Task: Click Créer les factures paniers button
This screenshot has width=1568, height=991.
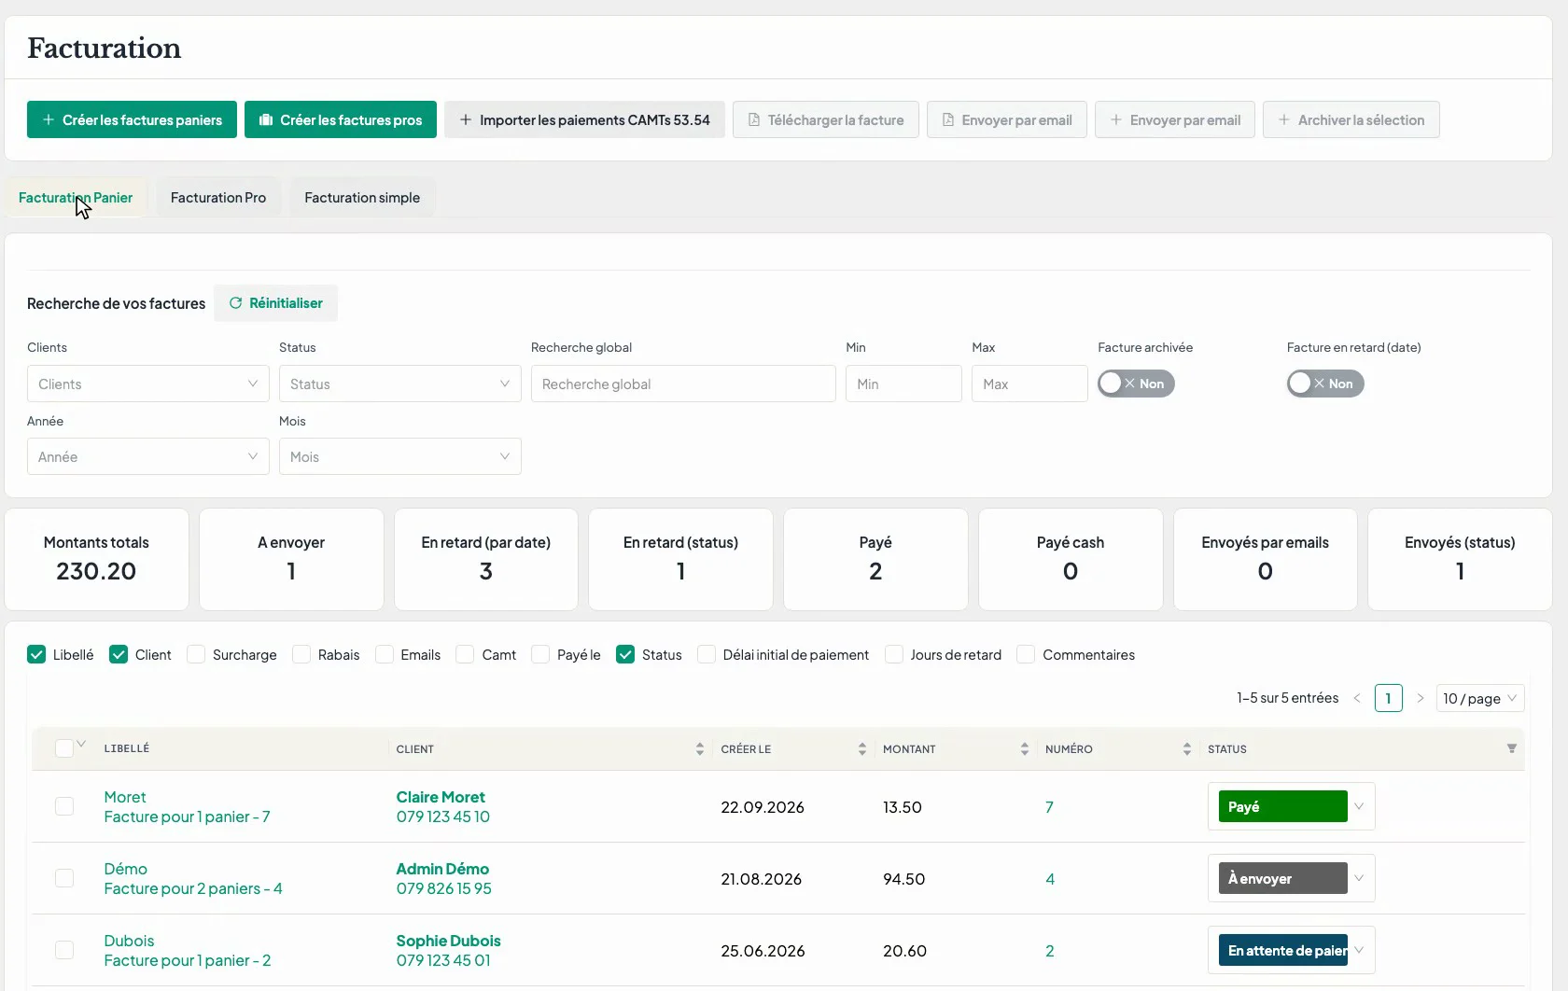Action: [x=132, y=119]
